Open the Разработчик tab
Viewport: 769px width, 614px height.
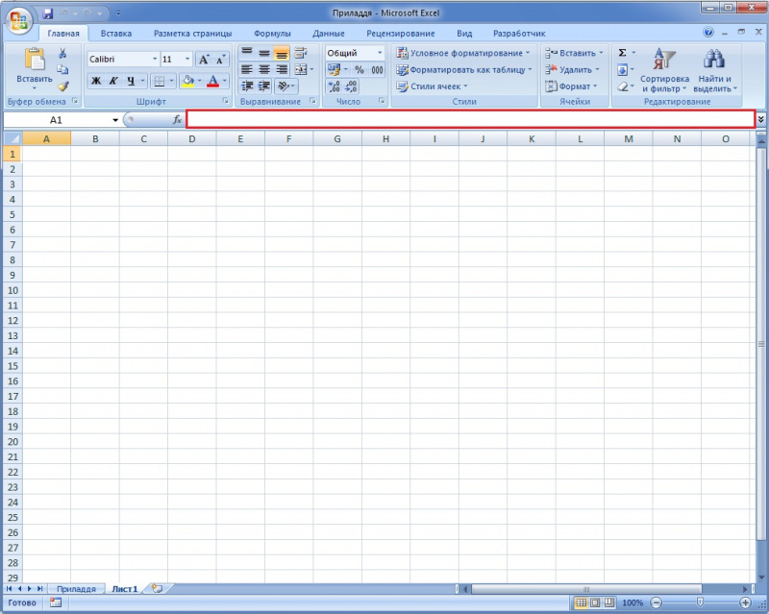coord(519,34)
